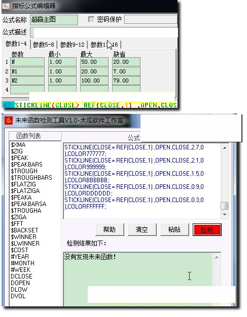
Task: Click the parameter name field N1
Action: tap(27, 71)
